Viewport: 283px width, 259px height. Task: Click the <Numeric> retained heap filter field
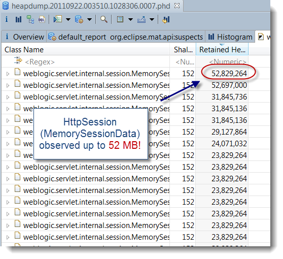tap(228, 62)
